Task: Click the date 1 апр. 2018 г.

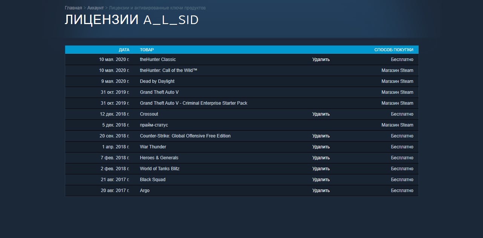Action: pos(116,147)
